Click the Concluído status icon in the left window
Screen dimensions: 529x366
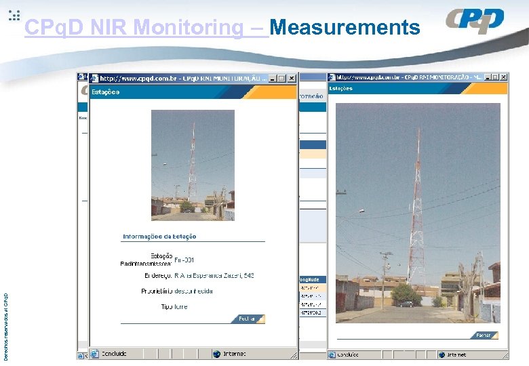[95, 354]
